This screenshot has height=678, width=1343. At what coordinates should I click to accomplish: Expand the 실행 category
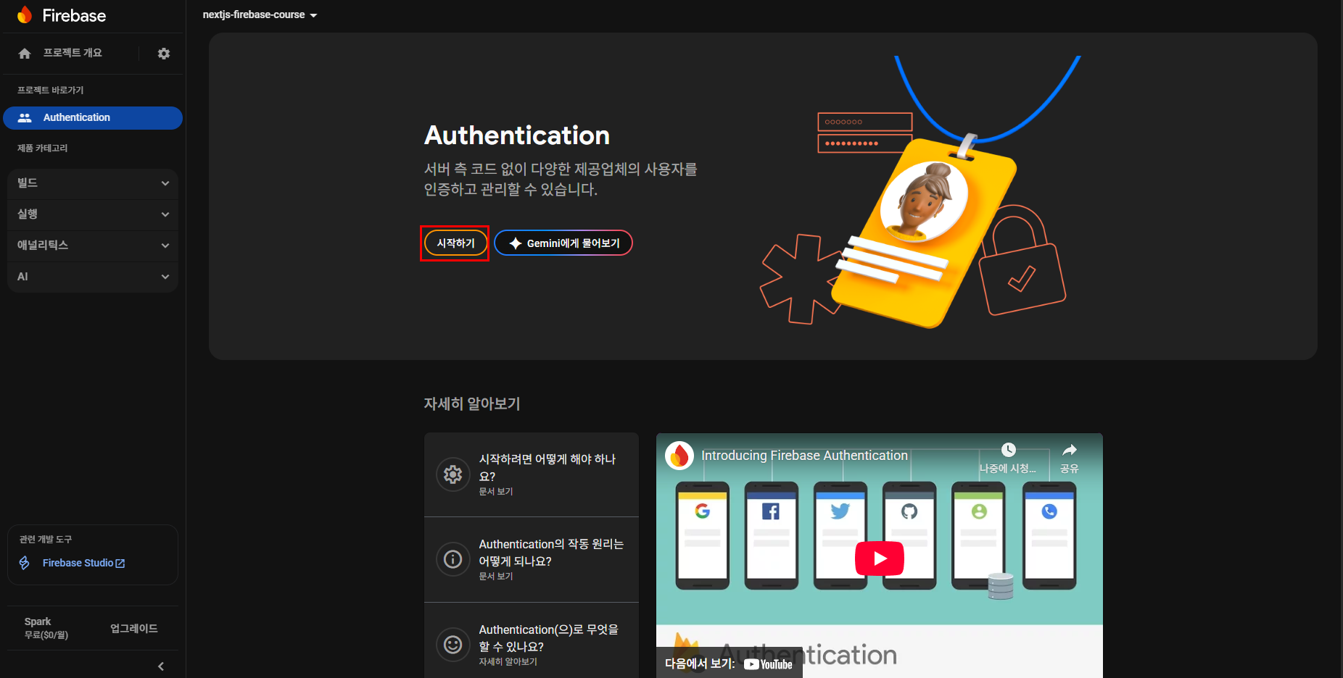pos(93,214)
